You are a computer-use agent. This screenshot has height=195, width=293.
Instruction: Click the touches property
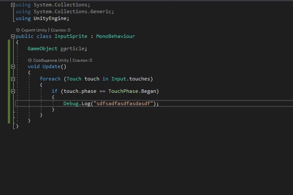(x=139, y=79)
